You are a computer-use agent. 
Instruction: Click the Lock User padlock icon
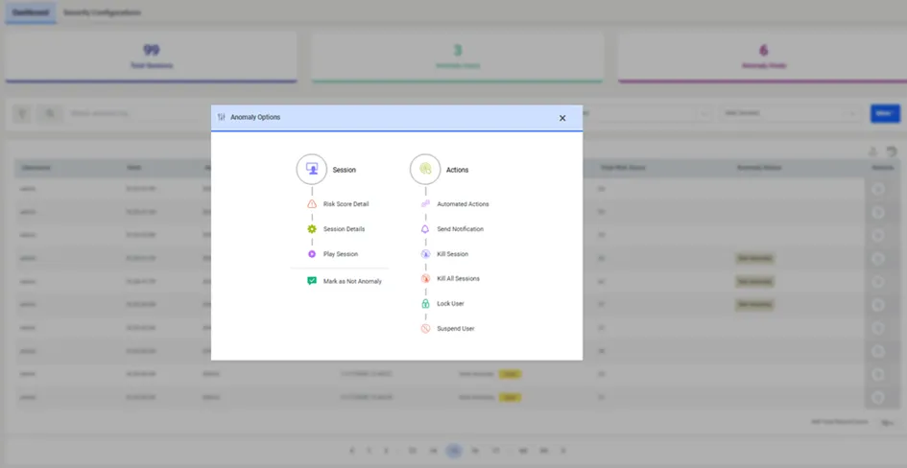(x=425, y=303)
